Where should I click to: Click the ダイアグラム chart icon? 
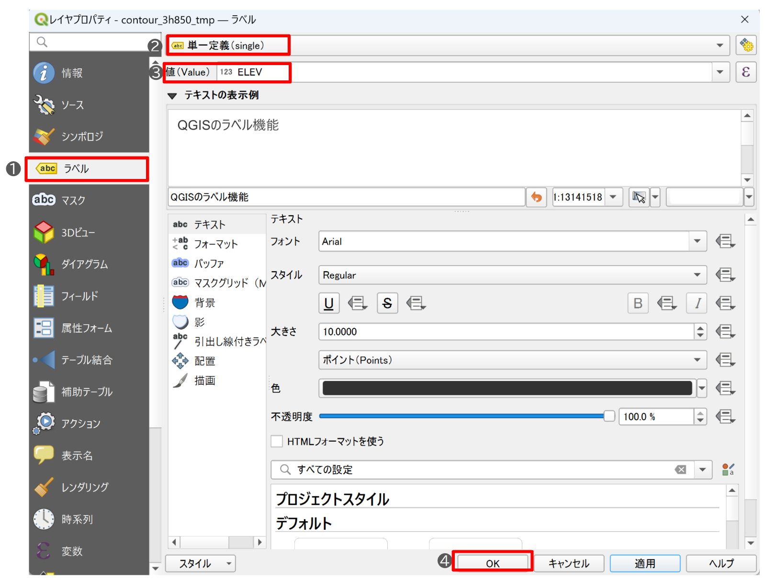(44, 264)
